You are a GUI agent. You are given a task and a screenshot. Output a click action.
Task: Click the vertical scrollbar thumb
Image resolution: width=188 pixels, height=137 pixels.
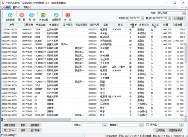pos(186,53)
